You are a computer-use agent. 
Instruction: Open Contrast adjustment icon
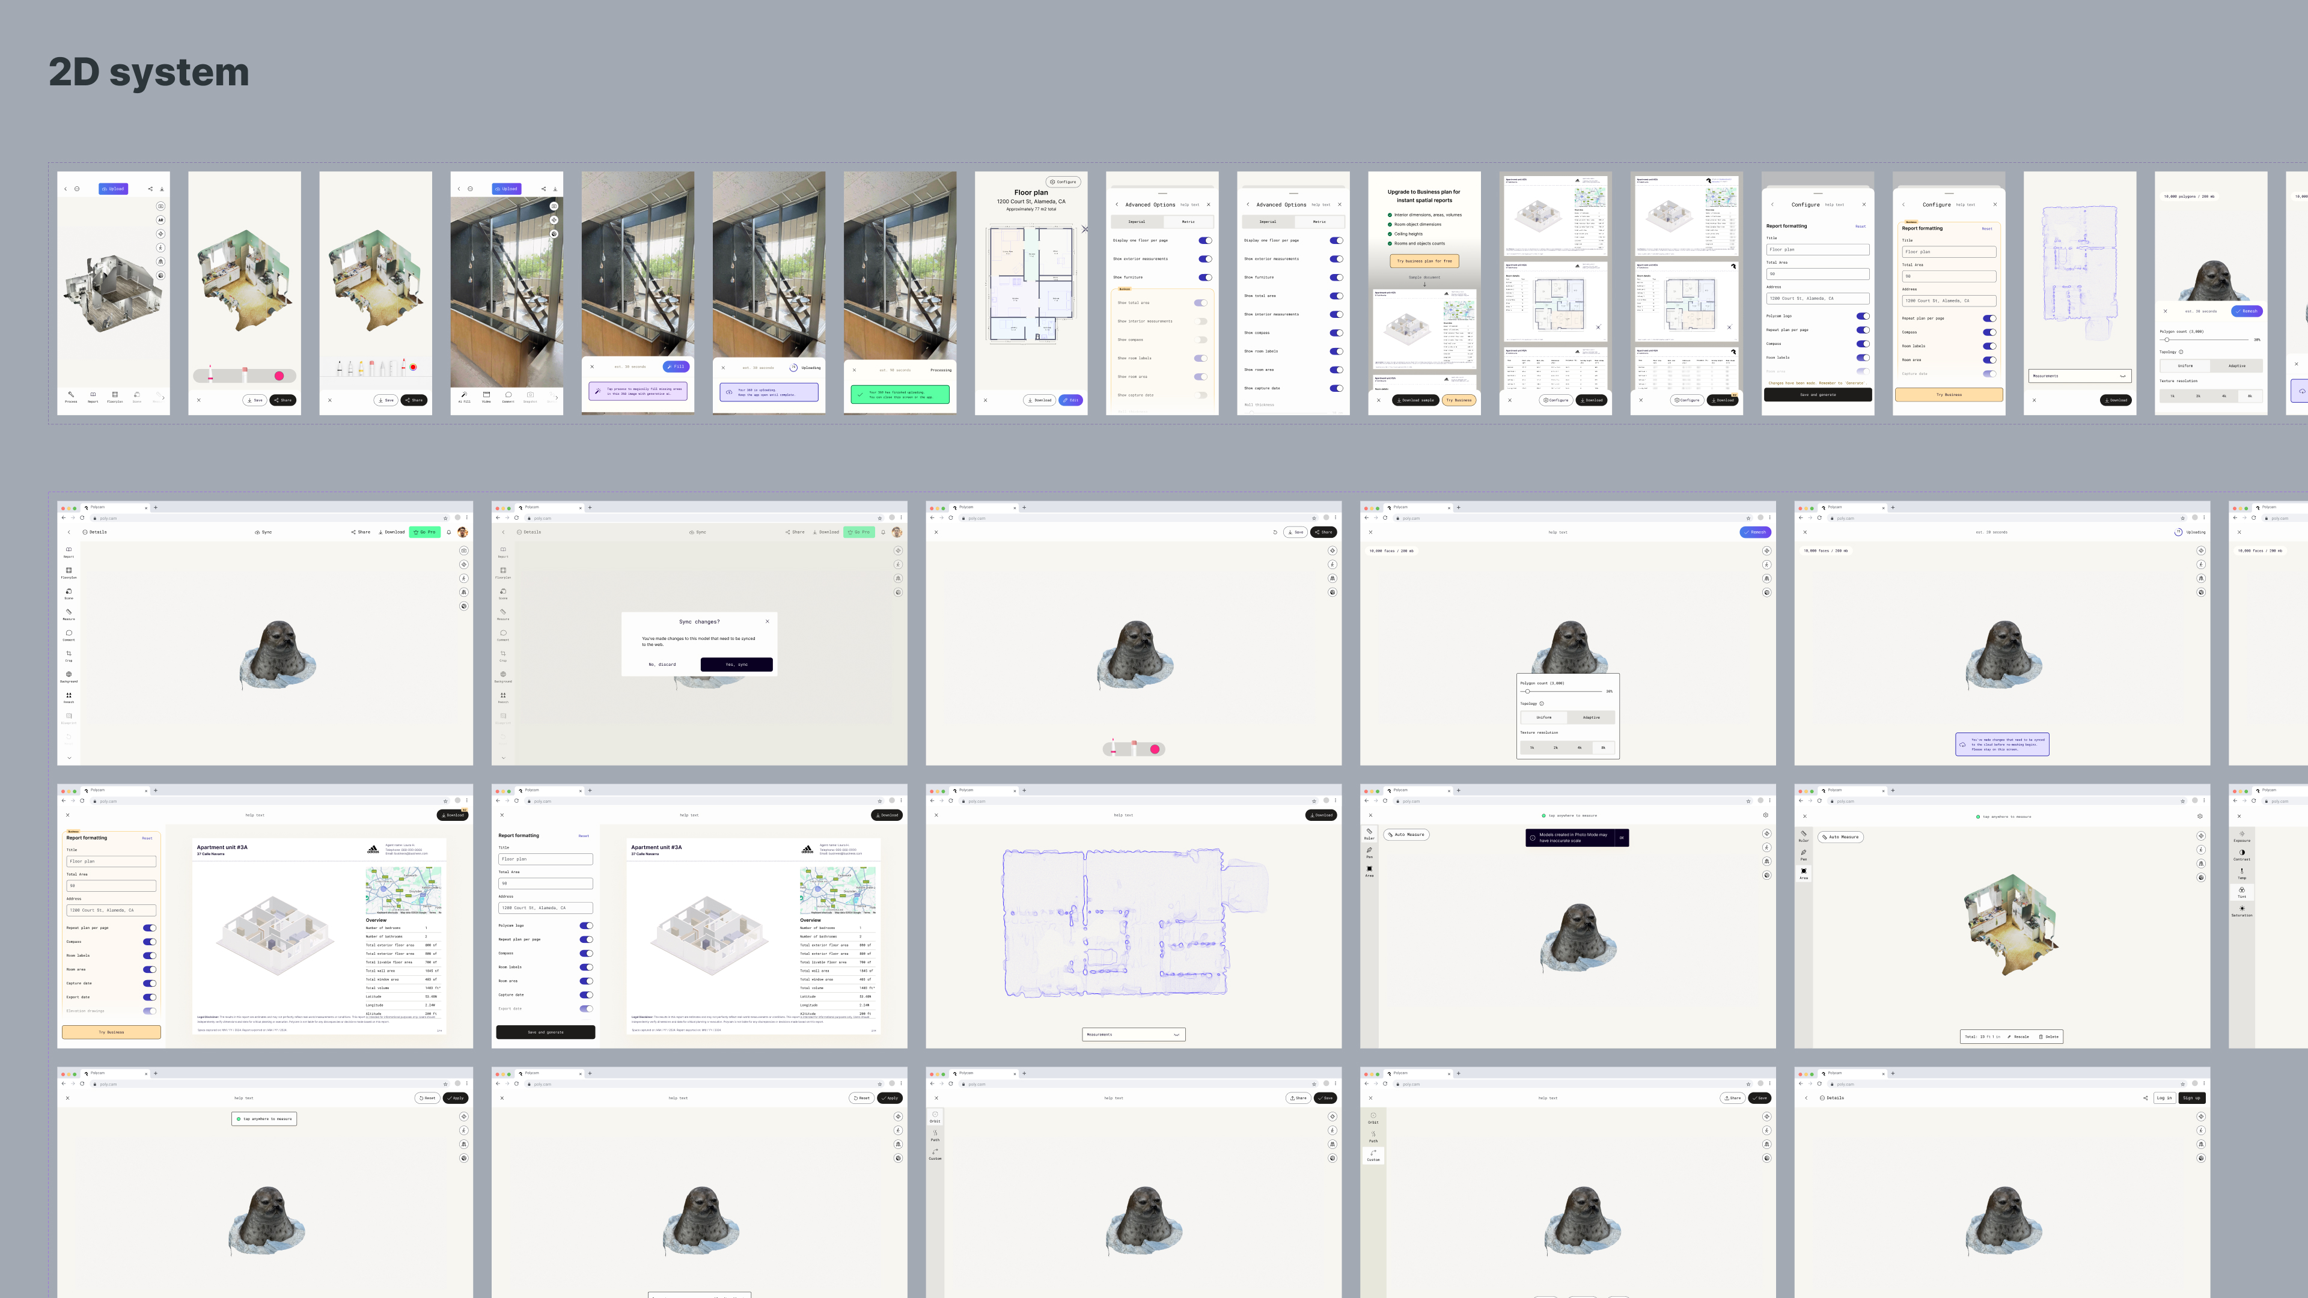point(2242,854)
